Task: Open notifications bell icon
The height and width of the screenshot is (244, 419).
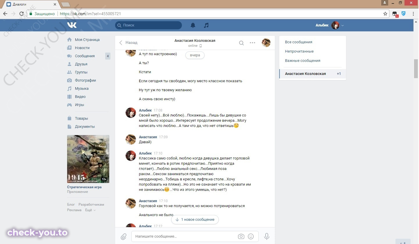Action: (193, 25)
